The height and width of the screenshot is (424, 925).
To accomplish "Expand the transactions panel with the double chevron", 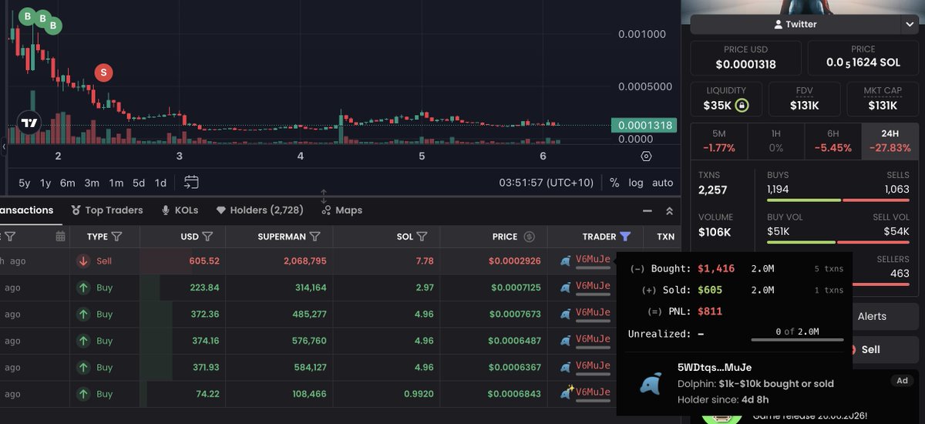I will point(669,210).
